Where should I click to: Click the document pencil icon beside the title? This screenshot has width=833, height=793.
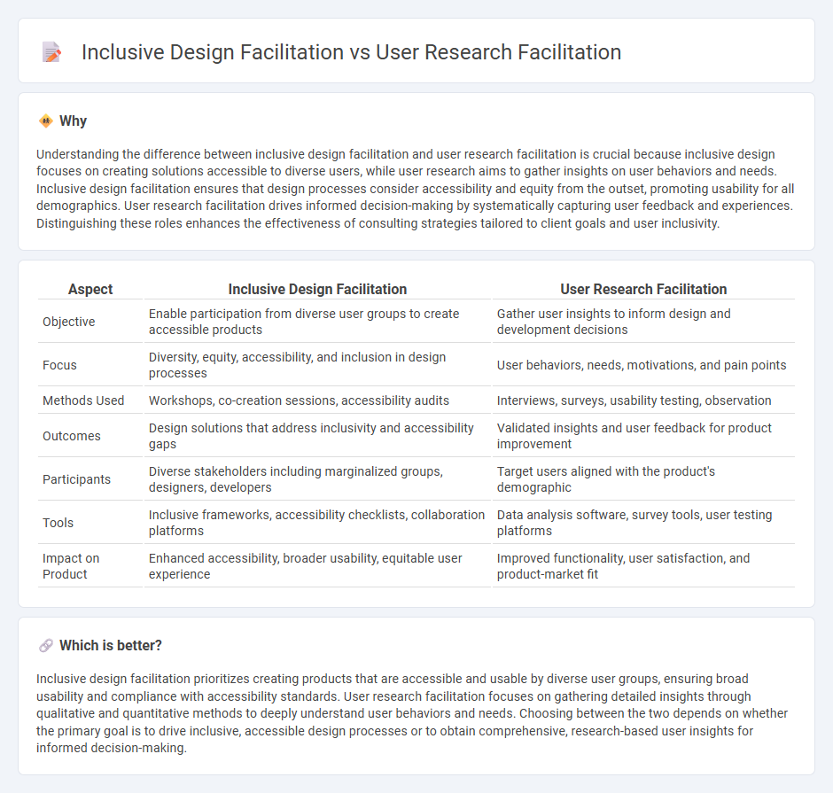pyautogui.click(x=51, y=52)
